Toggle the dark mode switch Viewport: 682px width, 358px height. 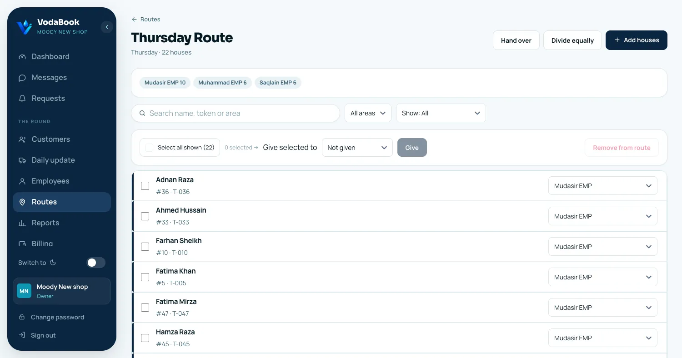[x=96, y=263]
